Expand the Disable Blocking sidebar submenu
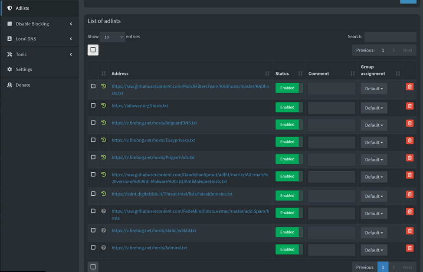Screen dimensions: 423x272 tap(39, 24)
